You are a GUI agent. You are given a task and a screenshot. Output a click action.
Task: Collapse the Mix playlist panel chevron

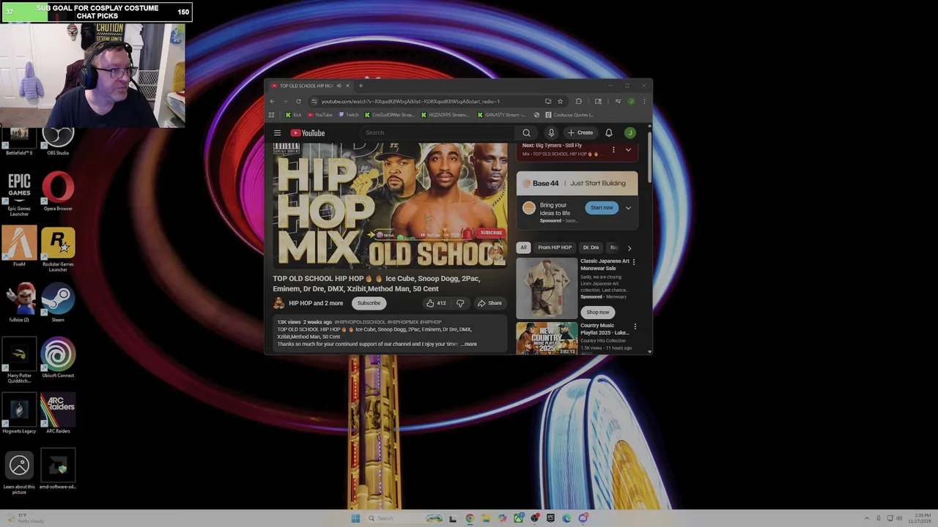(x=628, y=149)
